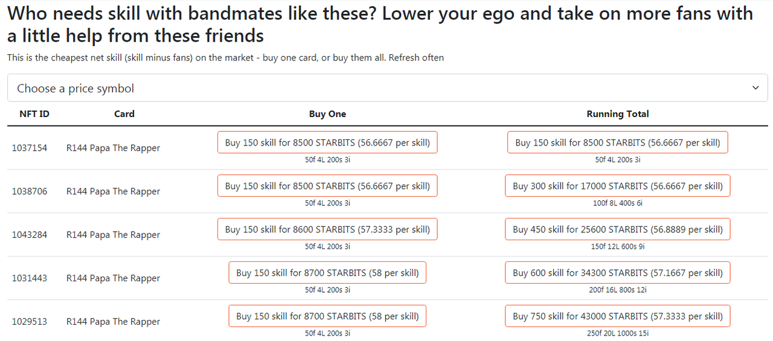Image resolution: width=773 pixels, height=341 pixels.
Task: Select NFT ID 1043284 cell
Action: click(x=30, y=235)
